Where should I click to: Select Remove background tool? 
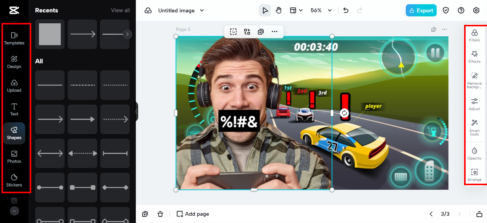pos(474,81)
